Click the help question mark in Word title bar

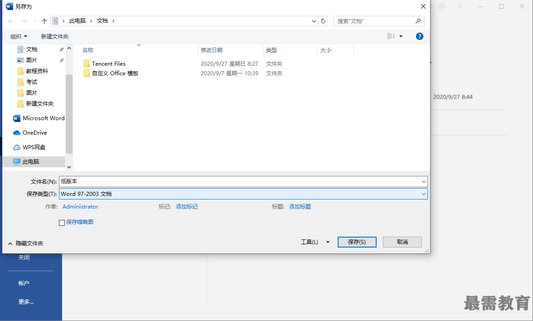coord(459,6)
